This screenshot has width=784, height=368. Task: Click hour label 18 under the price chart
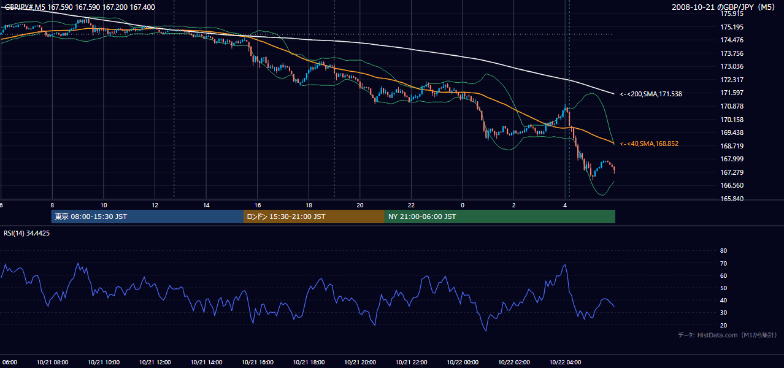pyautogui.click(x=309, y=205)
